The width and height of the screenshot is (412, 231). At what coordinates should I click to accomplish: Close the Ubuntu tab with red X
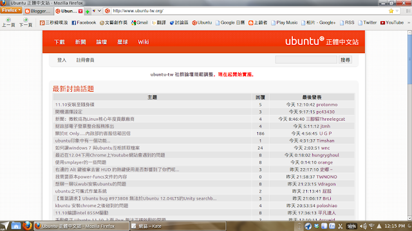80,11
